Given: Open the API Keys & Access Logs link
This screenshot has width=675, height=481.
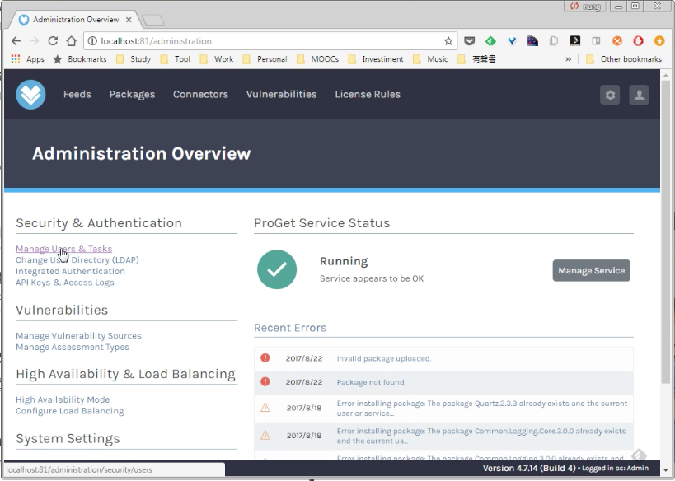Looking at the screenshot, I should pyautogui.click(x=65, y=283).
